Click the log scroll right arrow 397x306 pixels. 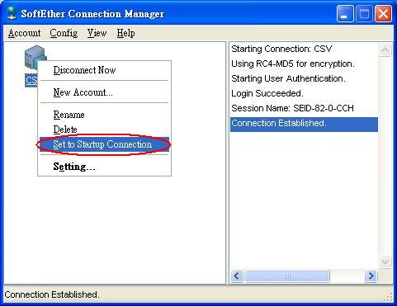pos(371,275)
